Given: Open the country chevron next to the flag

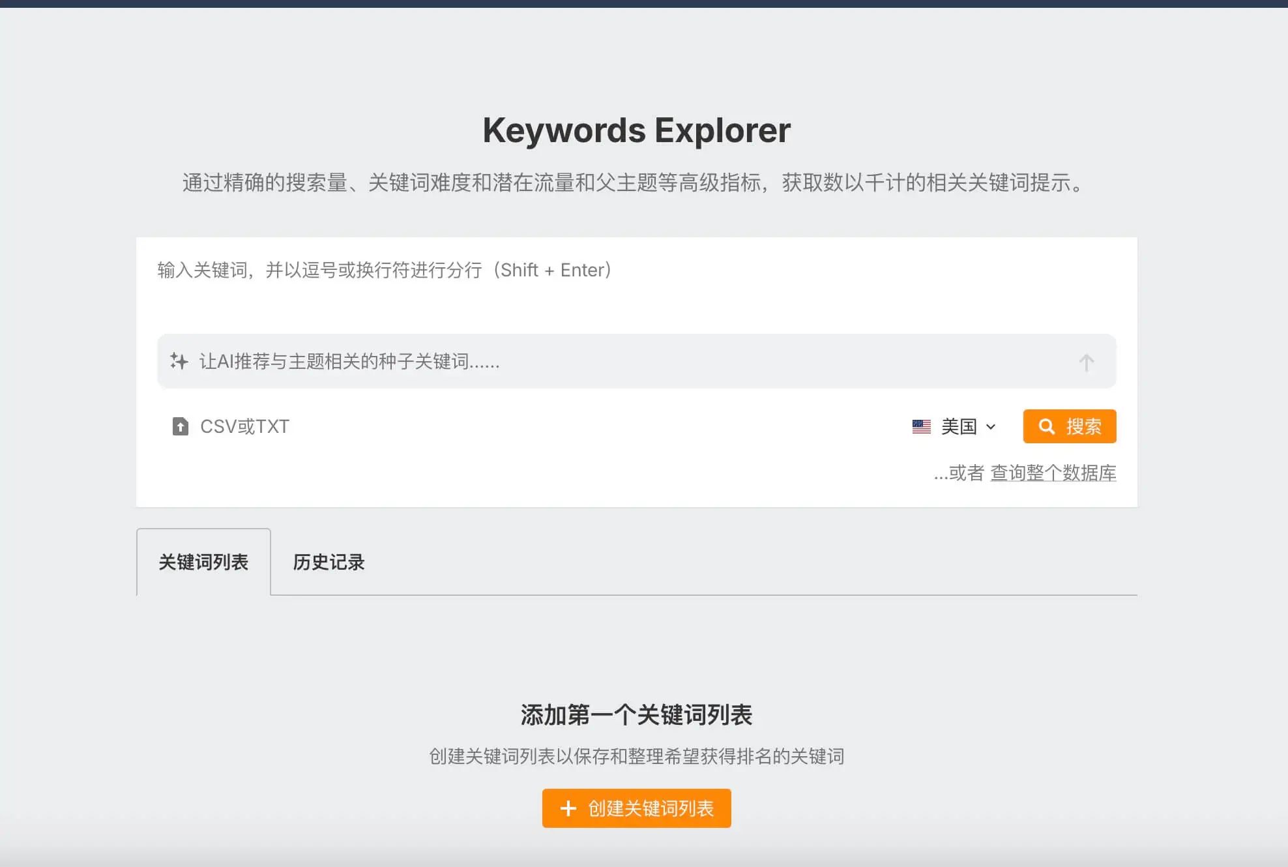Looking at the screenshot, I should tap(991, 427).
